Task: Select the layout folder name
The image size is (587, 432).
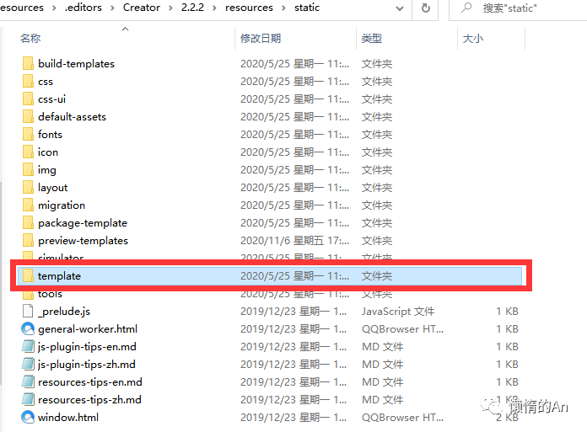Action: click(53, 188)
